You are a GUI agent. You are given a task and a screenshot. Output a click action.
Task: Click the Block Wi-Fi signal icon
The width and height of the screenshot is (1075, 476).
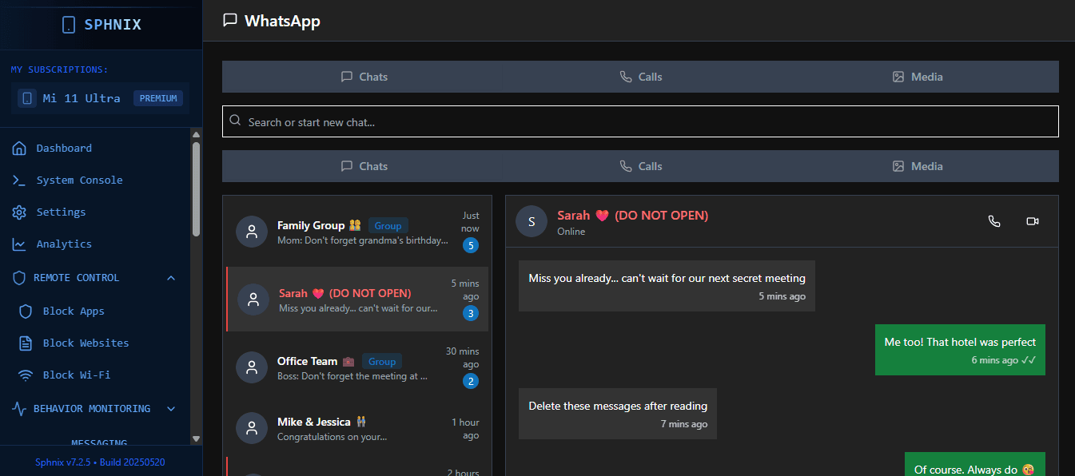pos(26,375)
